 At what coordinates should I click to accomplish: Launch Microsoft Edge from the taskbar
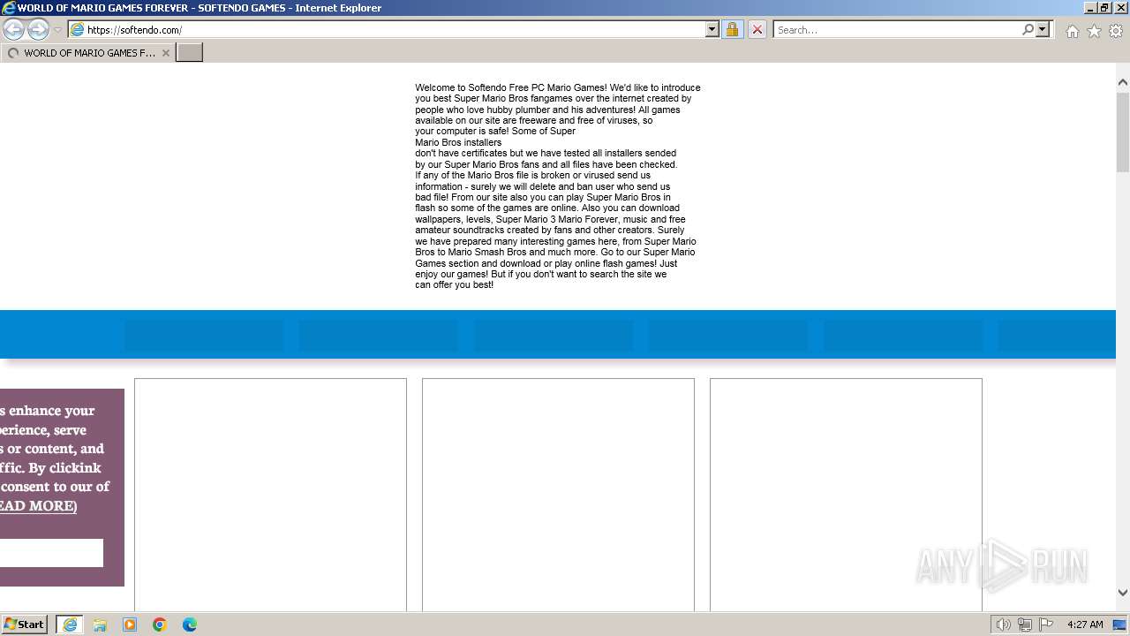[x=190, y=625]
